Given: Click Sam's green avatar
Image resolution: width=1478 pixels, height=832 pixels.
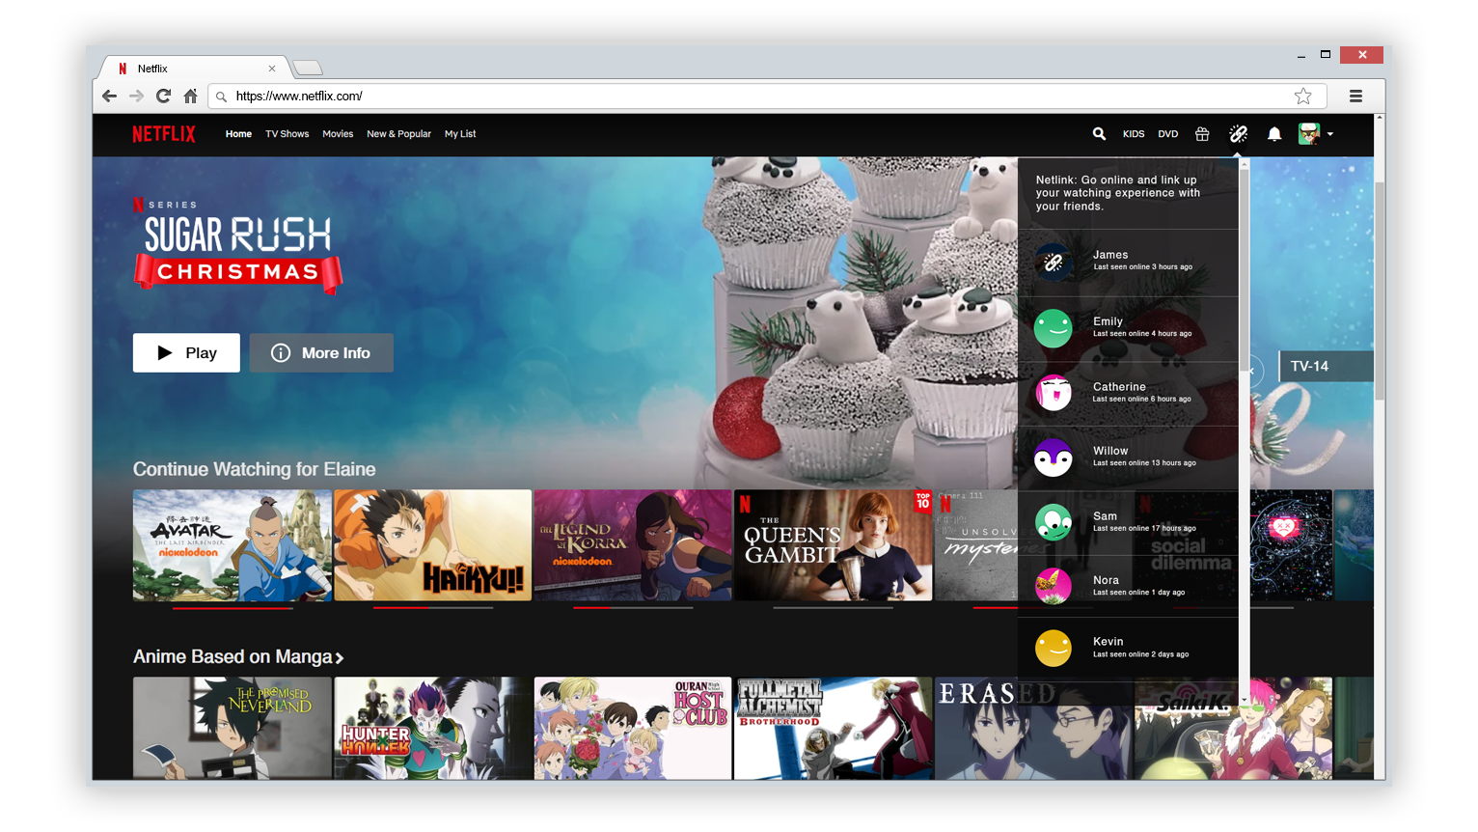Looking at the screenshot, I should (1054, 522).
